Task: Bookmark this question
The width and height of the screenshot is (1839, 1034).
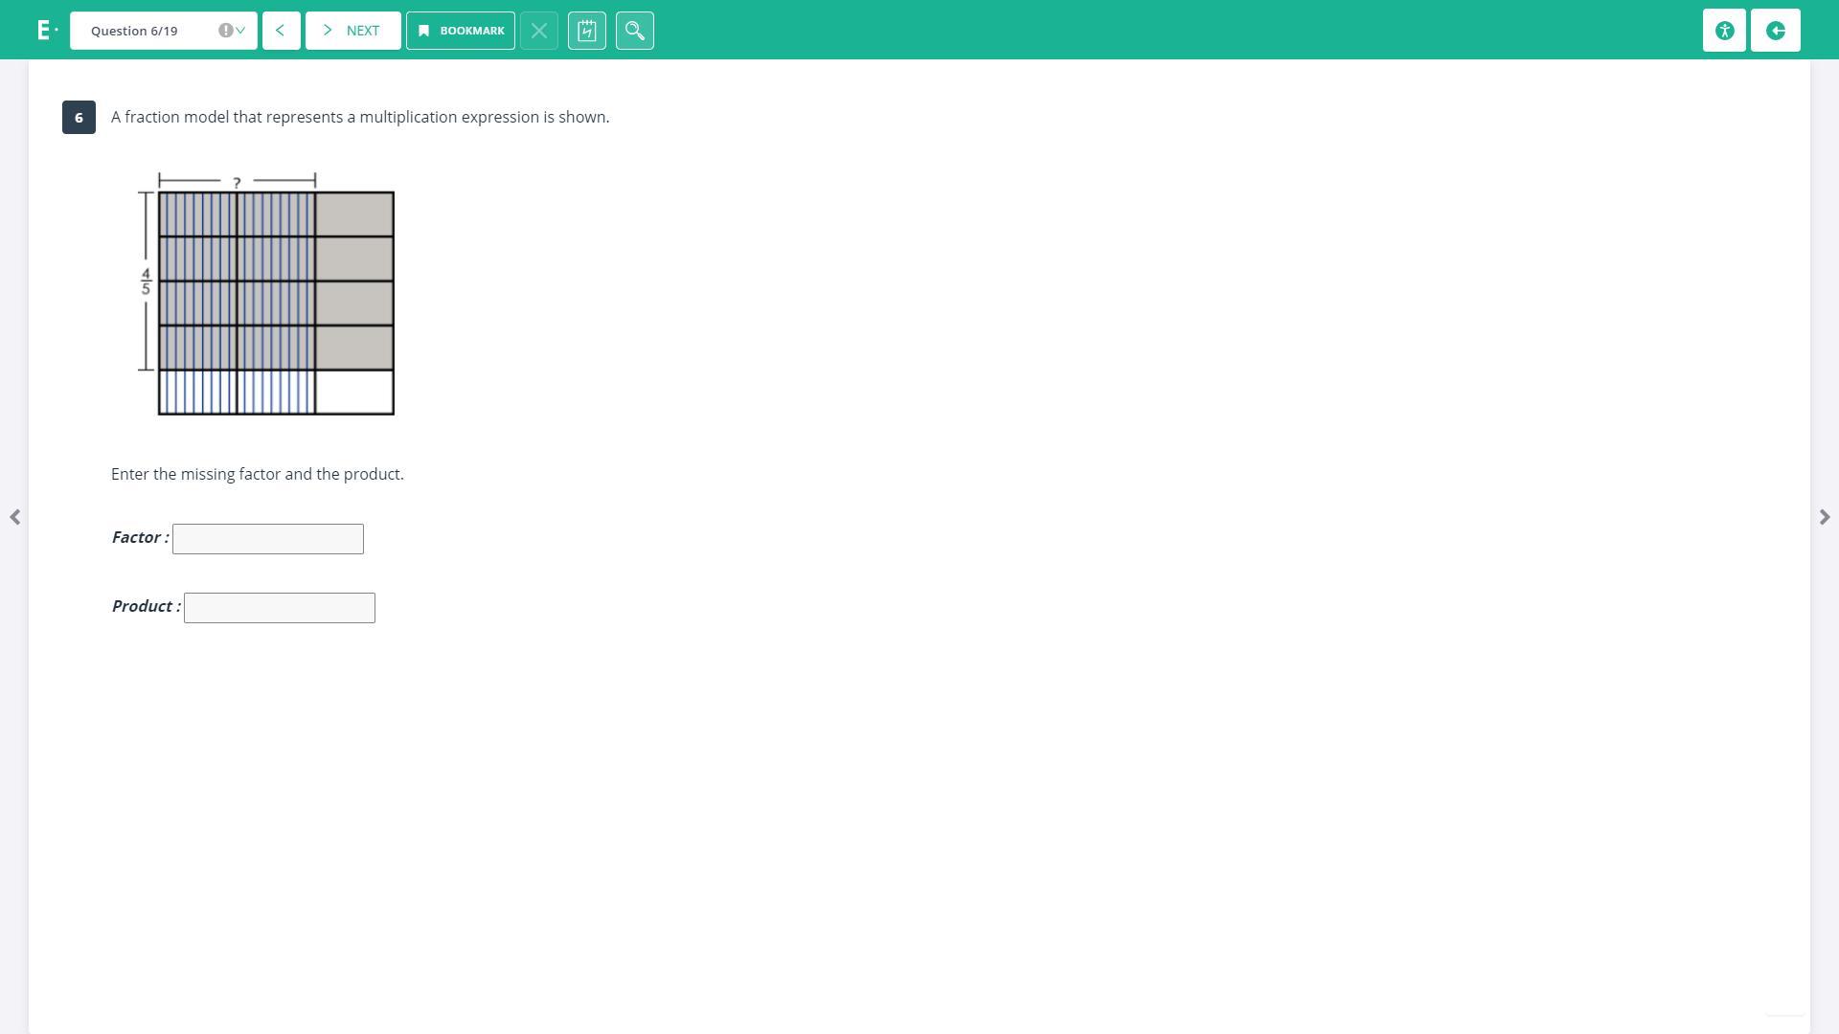Action: coord(460,31)
